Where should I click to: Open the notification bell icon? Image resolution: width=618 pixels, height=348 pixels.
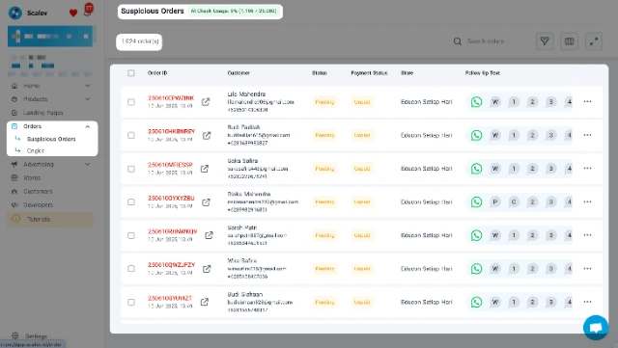(88, 12)
